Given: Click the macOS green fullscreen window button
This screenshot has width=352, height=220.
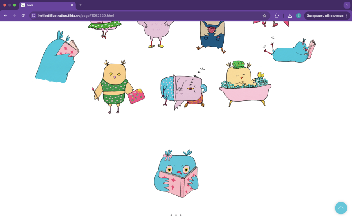Looking at the screenshot, I should 14,5.
